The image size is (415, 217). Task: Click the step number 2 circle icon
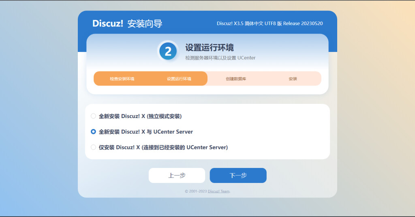click(x=168, y=51)
